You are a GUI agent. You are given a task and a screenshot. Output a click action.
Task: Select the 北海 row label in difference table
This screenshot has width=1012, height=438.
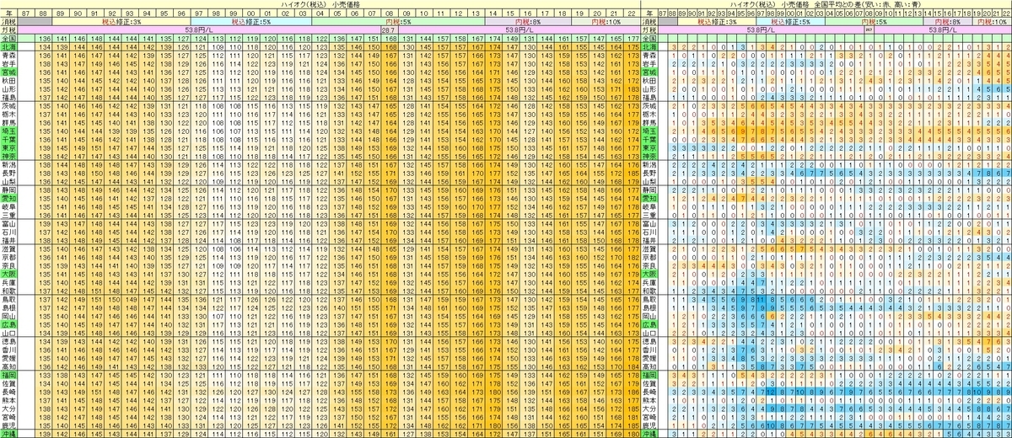[649, 46]
